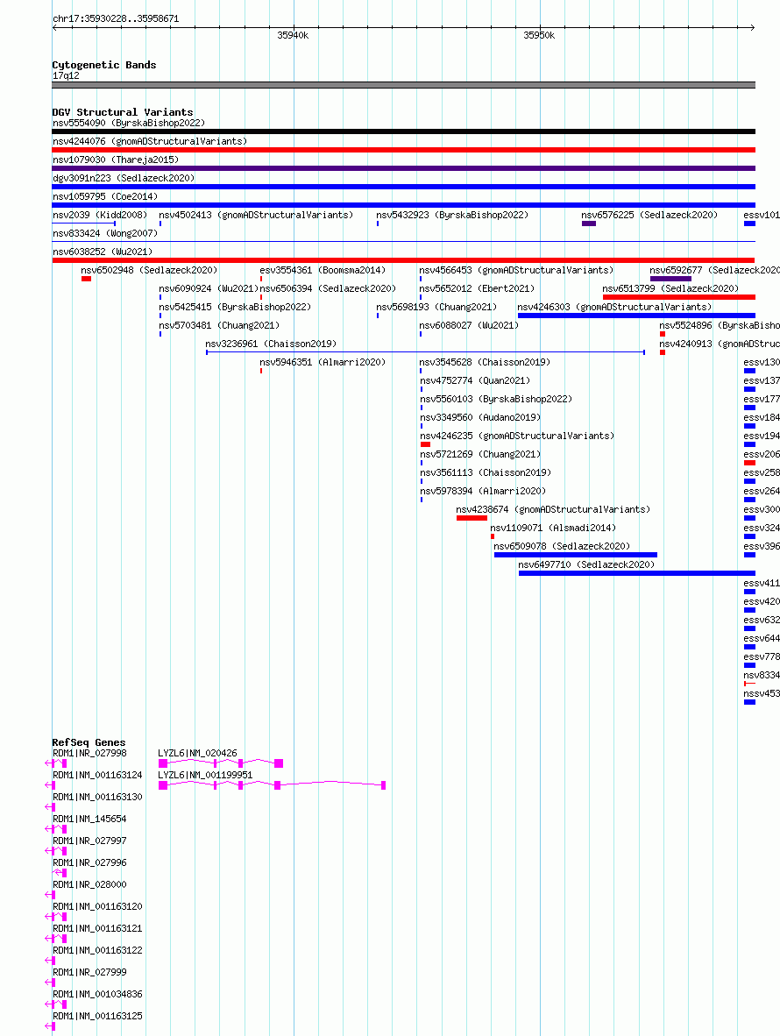Select the red nsv4246235 variant block
Image resolution: width=780 pixels, height=1036 pixels.
pos(425,444)
